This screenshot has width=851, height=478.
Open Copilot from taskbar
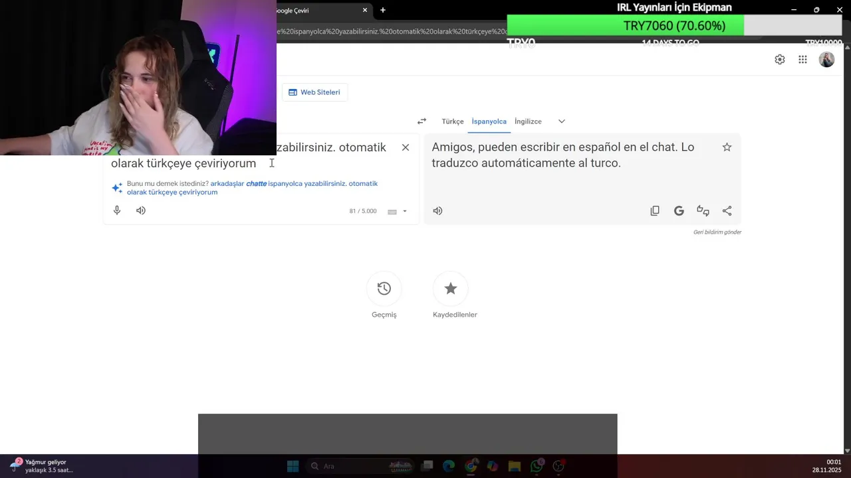coord(493,466)
